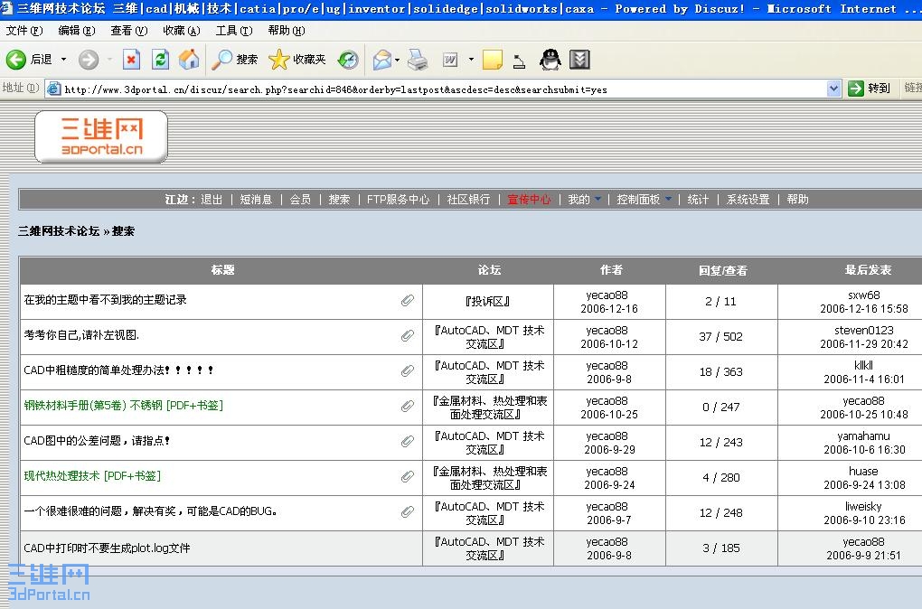Click reply count 37 / 502
This screenshot has height=609, width=922.
coord(721,337)
